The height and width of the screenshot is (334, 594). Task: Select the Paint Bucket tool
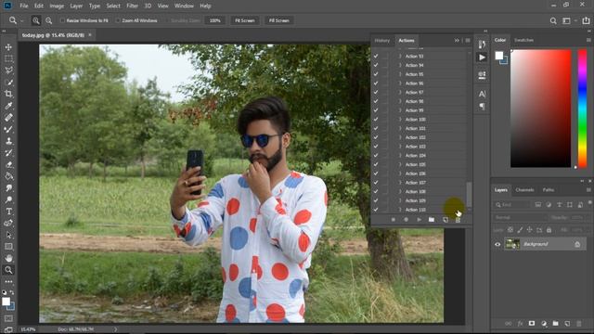[8, 176]
